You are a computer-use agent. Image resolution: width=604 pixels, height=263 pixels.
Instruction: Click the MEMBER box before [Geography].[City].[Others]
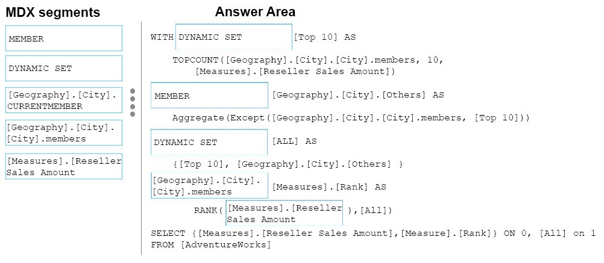[x=210, y=95]
